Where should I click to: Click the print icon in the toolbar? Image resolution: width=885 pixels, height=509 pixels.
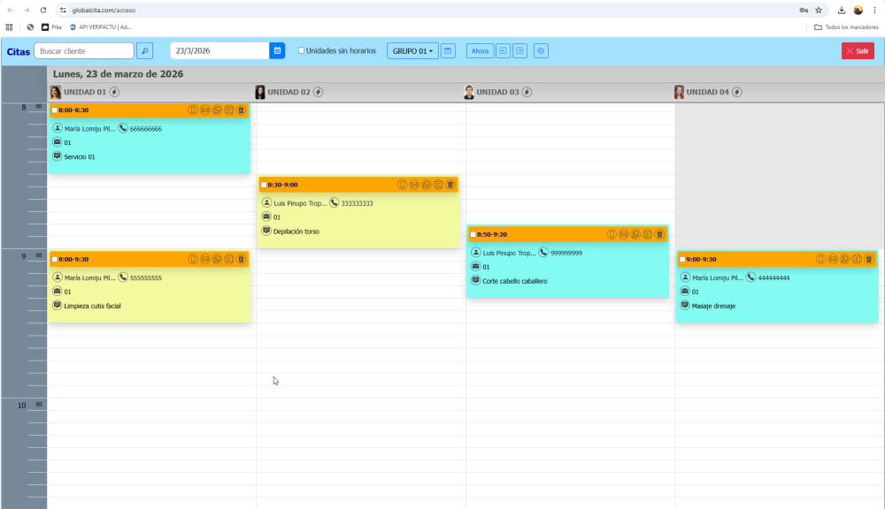(x=541, y=50)
